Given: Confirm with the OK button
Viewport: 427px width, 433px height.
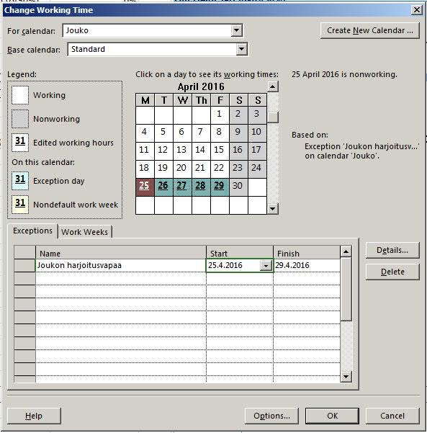Looking at the screenshot, I should (332, 416).
